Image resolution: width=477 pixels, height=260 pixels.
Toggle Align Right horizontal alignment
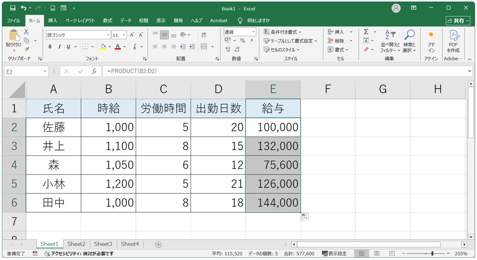tap(173, 47)
